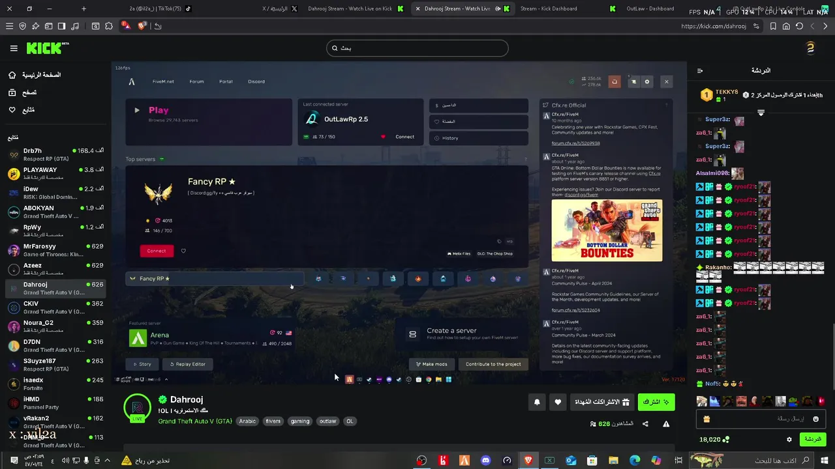Collapse the chat panel icon
Image resolution: width=835 pixels, height=469 pixels.
pos(700,71)
